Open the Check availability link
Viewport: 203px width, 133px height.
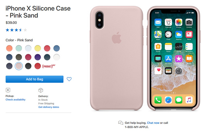(15, 100)
